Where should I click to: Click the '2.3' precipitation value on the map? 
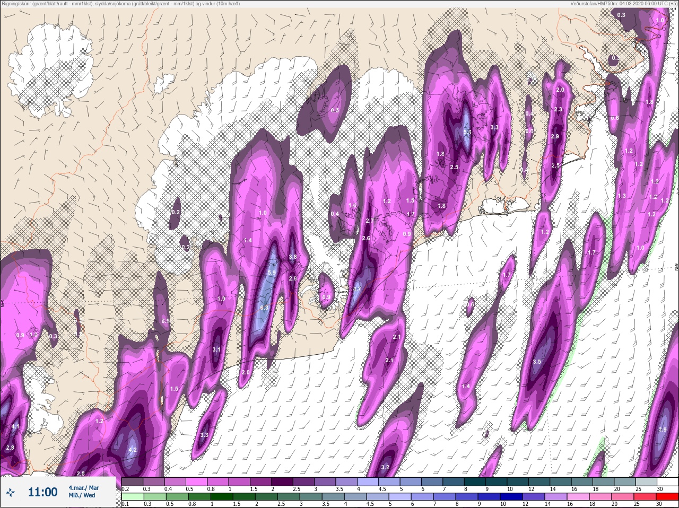(558, 109)
